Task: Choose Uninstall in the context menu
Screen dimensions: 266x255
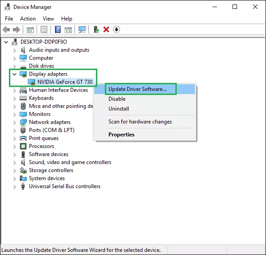Action: [145, 109]
